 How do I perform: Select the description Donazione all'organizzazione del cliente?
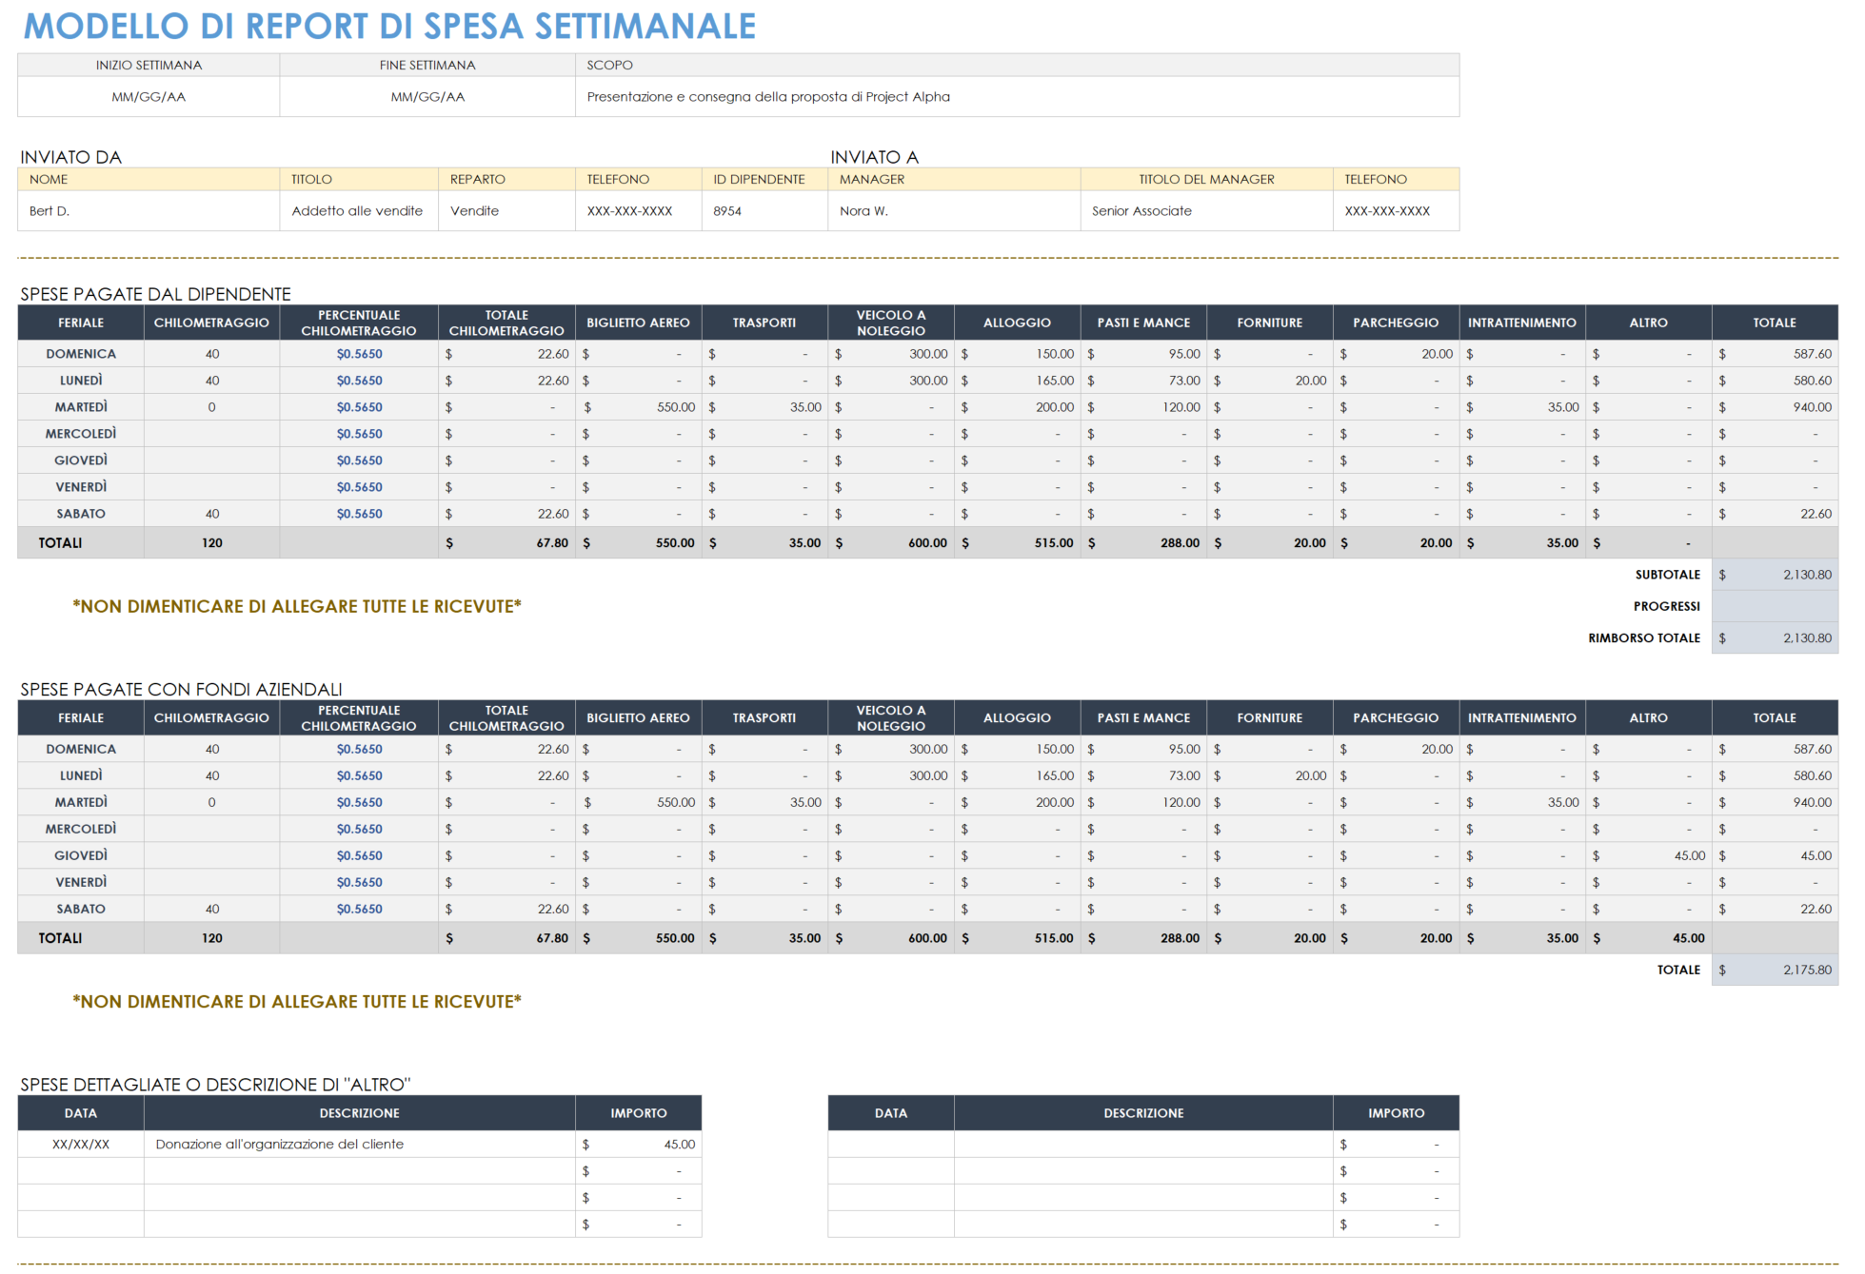coord(280,1145)
